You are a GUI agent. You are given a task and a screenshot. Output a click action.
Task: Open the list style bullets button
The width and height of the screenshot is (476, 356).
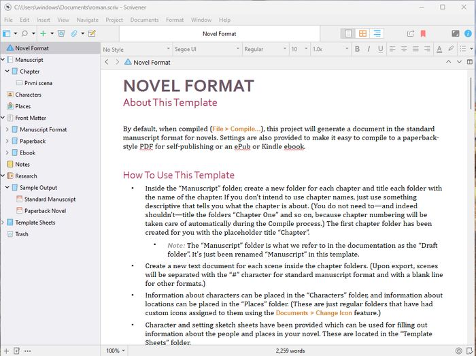[x=462, y=49]
